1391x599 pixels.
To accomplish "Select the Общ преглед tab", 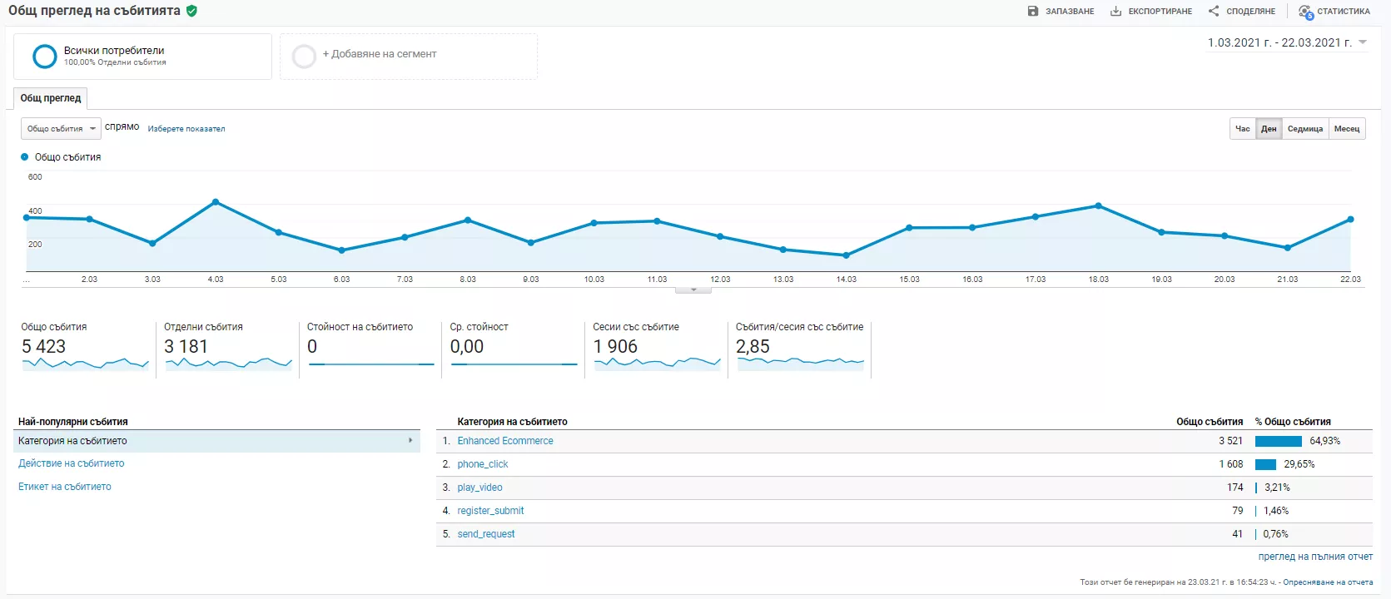I will coord(51,98).
